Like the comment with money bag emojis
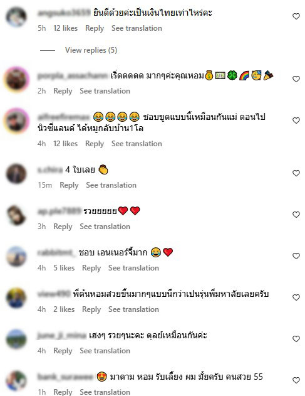 296,79
